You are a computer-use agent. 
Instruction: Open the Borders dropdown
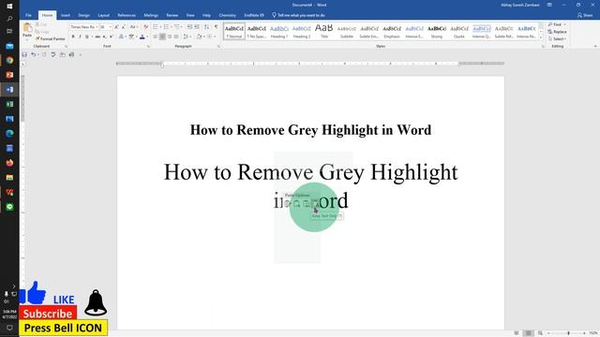click(x=215, y=37)
